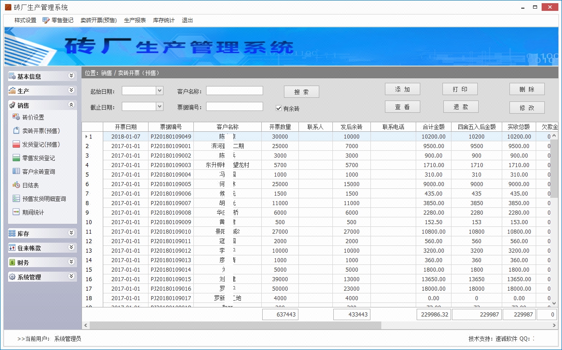Click cell PJ20180109010 in the table

click(171, 231)
